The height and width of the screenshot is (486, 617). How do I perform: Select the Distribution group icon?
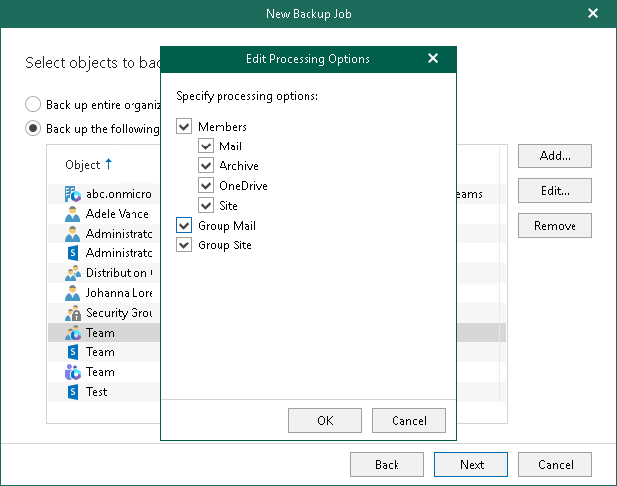(72, 273)
